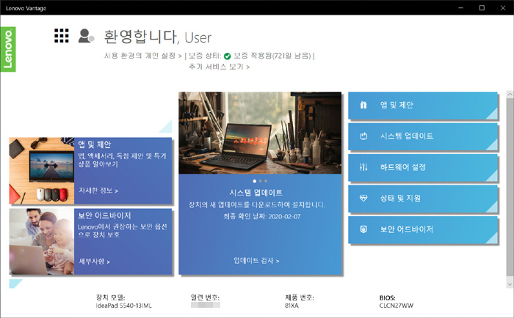Image resolution: width=514 pixels, height=318 pixels.
Task: Click the laptop and mice thumbnail image
Action: (42, 171)
